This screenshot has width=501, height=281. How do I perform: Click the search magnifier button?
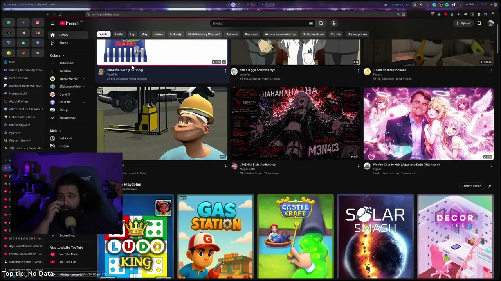(x=321, y=23)
